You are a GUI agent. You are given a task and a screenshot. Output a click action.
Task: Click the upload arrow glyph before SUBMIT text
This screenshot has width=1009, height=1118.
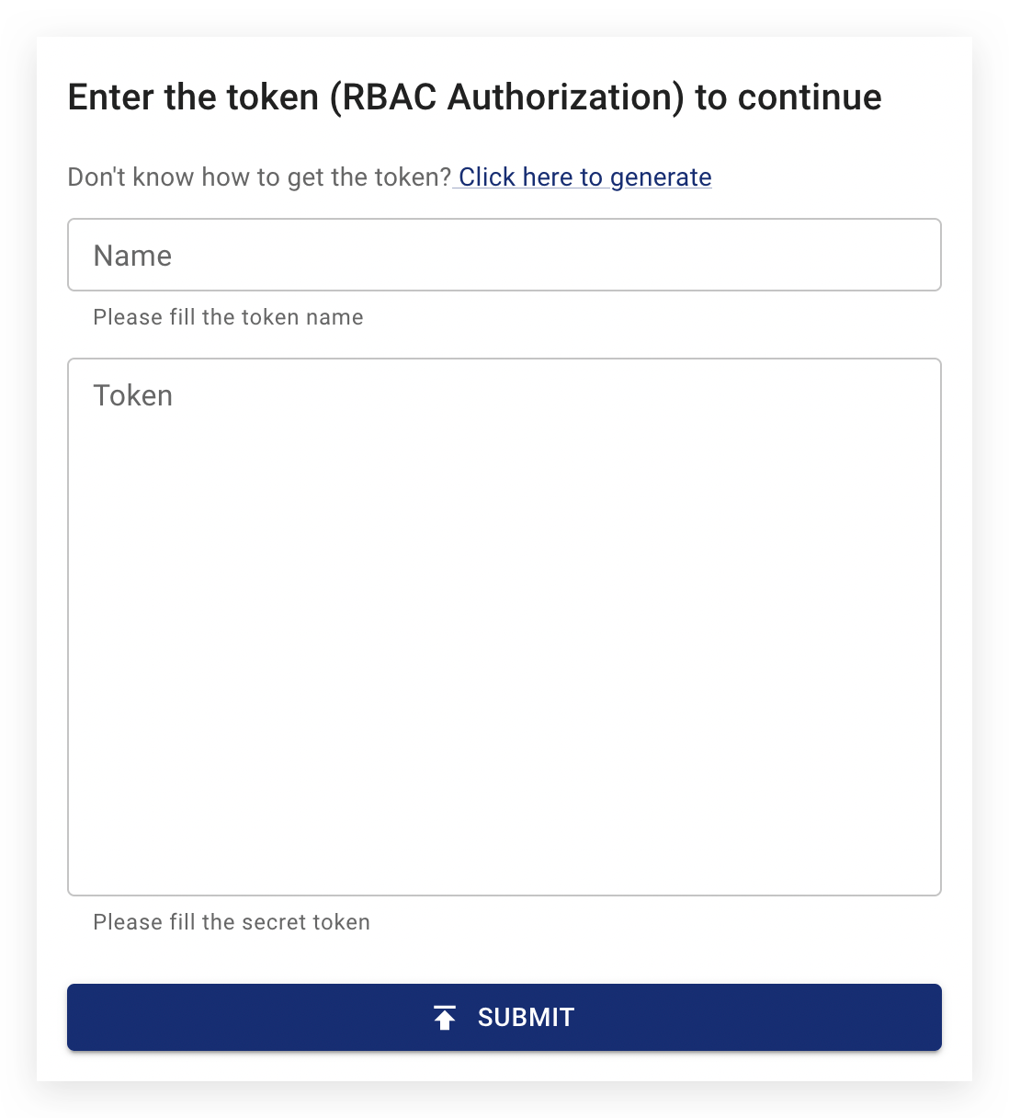[x=445, y=1017]
